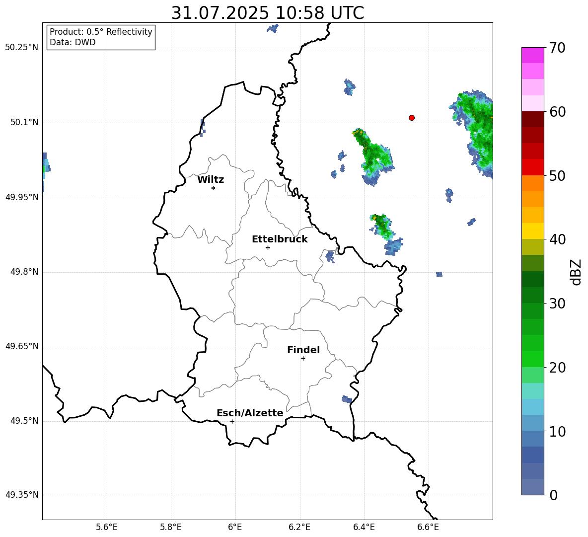Click the 5.8°E longitude label
The width and height of the screenshot is (588, 537).
point(171,527)
